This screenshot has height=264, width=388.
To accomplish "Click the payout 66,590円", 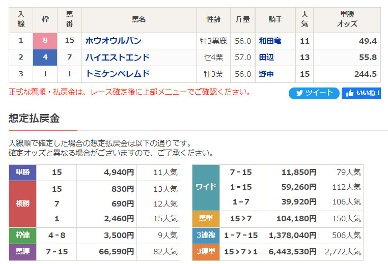I will (x=117, y=252).
